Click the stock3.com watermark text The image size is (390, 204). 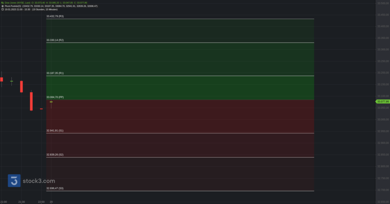[x=39, y=181]
